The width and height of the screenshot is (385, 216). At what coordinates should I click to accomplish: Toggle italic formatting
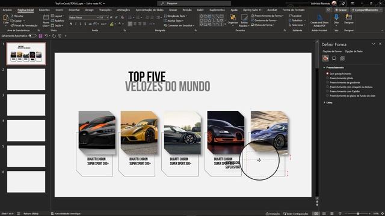coord(76,24)
